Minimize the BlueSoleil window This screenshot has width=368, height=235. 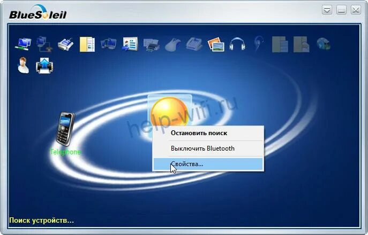341,10
